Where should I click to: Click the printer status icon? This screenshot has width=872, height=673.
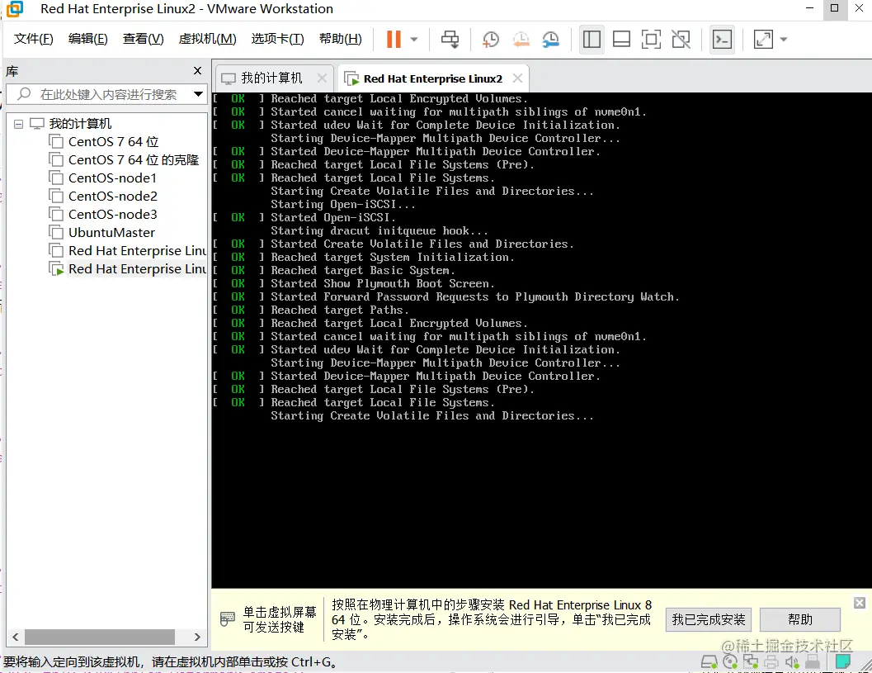point(771,662)
